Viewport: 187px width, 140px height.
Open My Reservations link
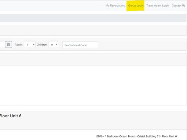pyautogui.click(x=115, y=5)
